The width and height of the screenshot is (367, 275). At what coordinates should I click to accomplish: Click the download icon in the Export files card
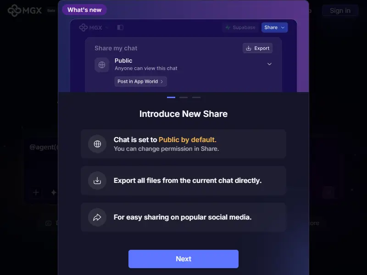click(x=97, y=181)
